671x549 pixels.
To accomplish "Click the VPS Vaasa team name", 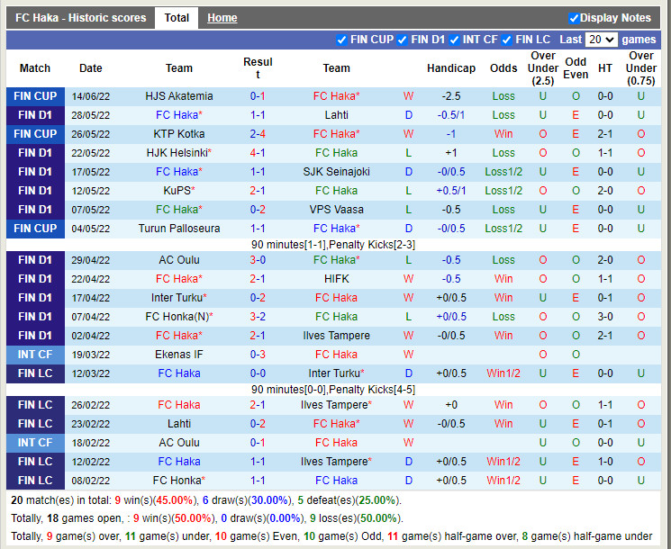I will point(336,210).
